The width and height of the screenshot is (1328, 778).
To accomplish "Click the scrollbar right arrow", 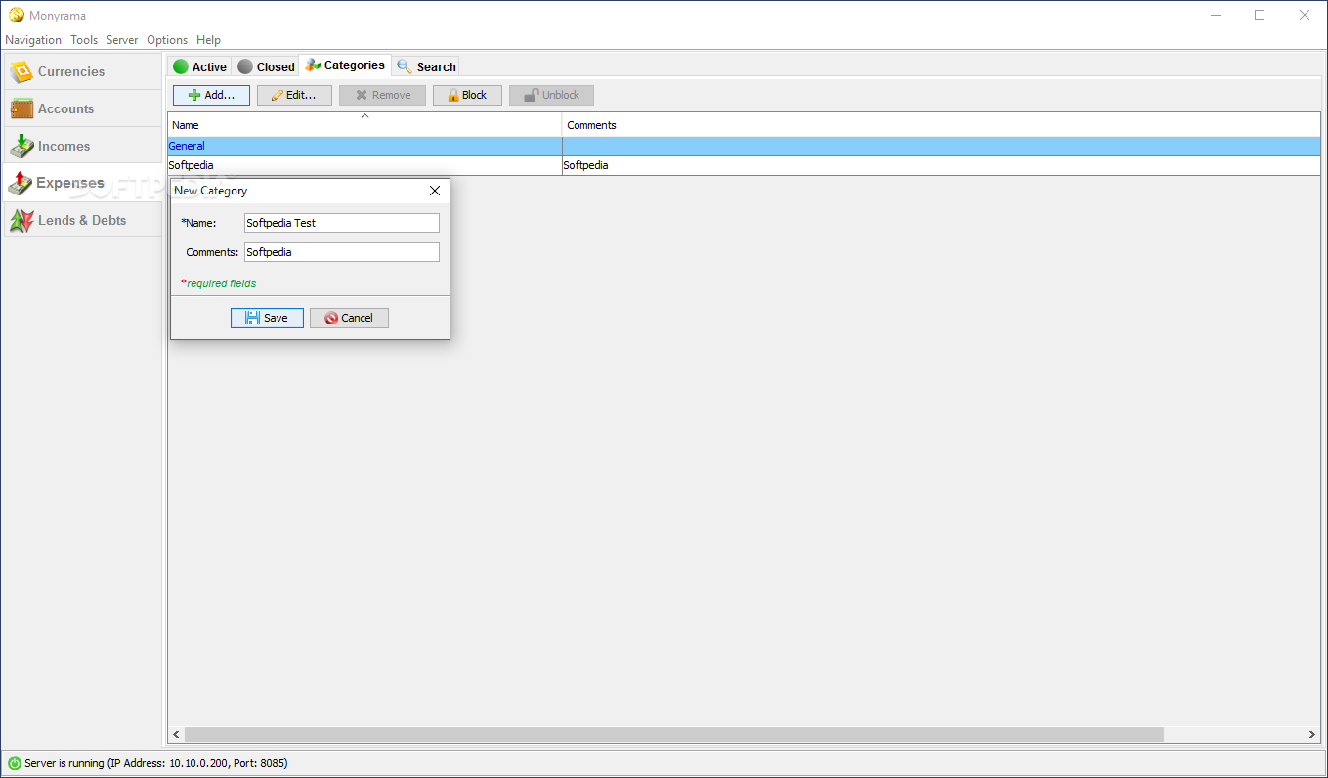I will (1312, 734).
